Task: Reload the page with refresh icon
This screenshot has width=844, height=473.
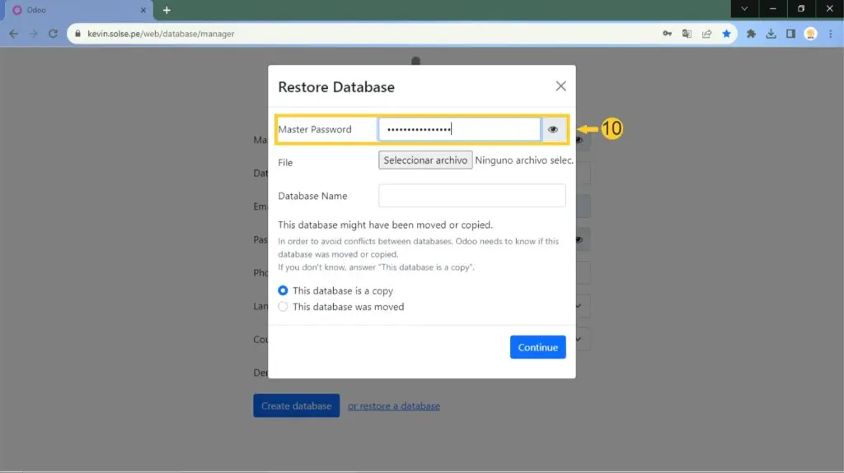Action: click(x=53, y=34)
